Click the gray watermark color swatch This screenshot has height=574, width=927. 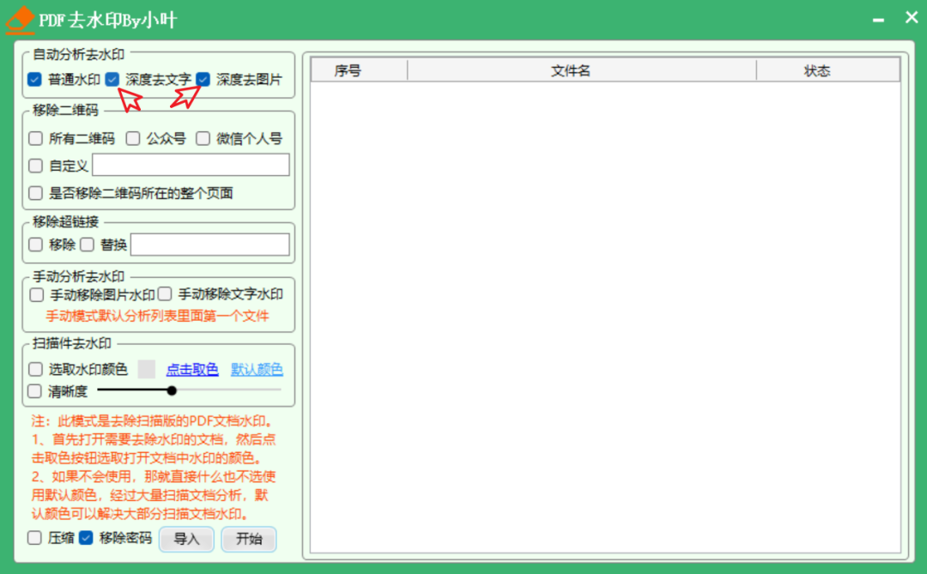(146, 370)
